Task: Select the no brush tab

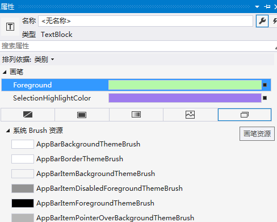Action: tap(28, 115)
